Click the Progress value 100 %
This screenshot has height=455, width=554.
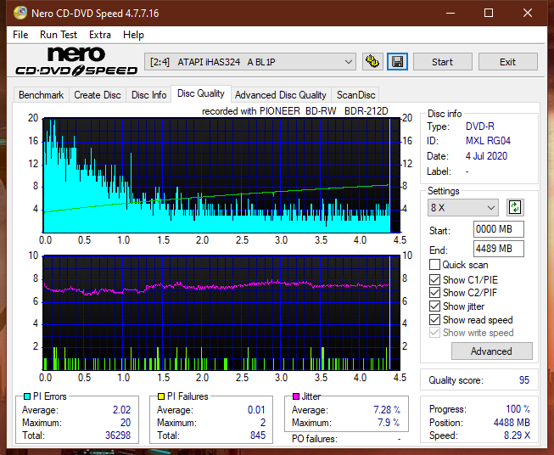point(518,409)
